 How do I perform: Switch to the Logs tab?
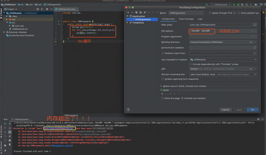pyautogui.click(x=200, y=19)
